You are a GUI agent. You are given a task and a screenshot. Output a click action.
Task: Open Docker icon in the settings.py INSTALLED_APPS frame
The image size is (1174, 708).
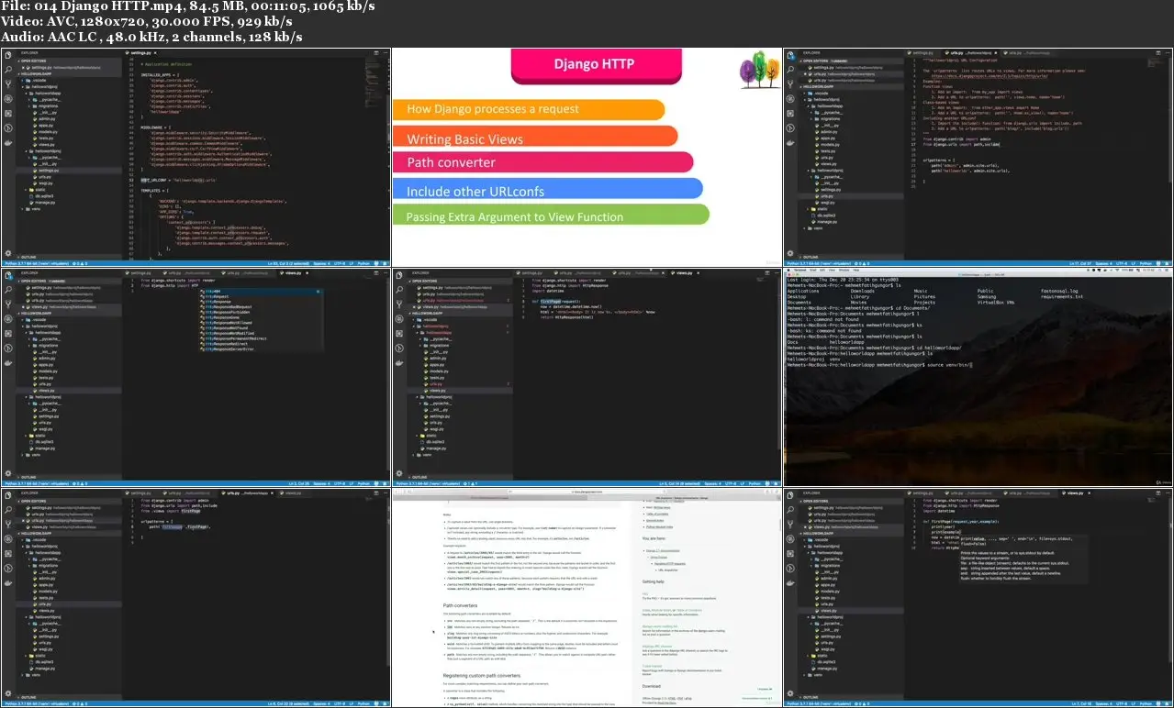(8, 143)
